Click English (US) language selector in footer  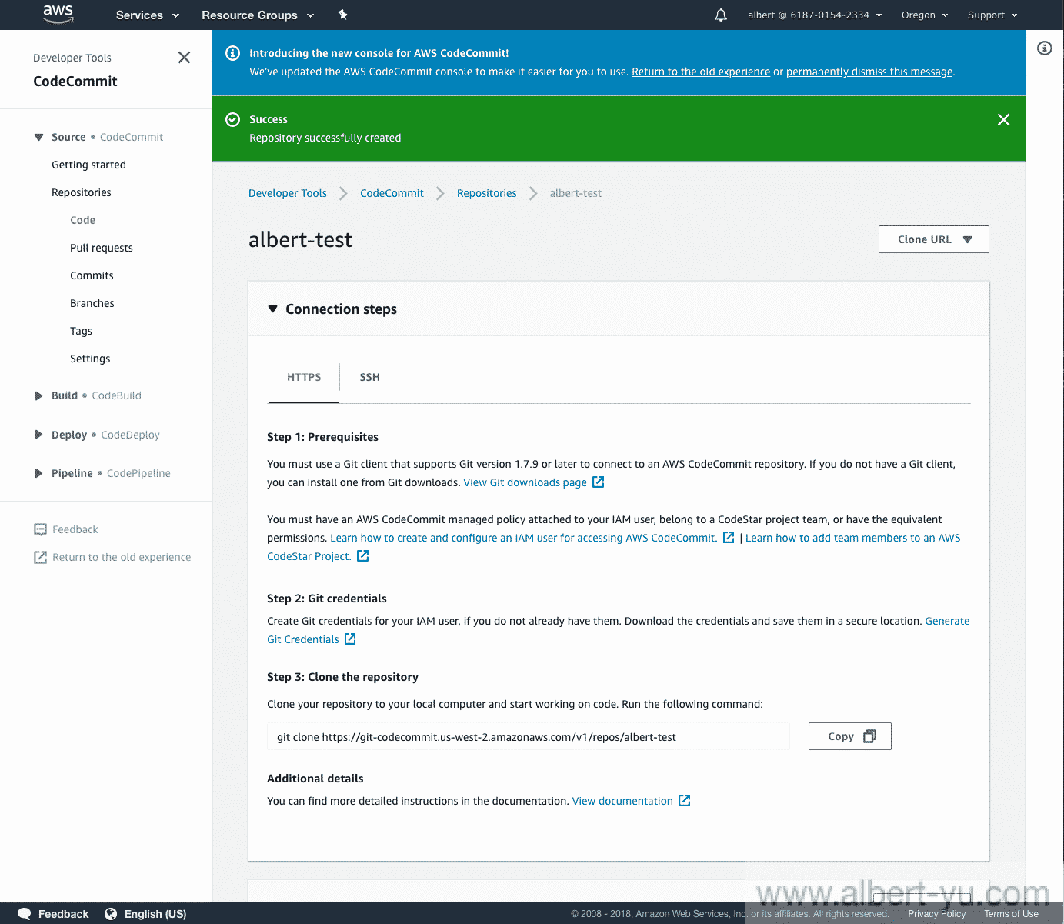155,914
